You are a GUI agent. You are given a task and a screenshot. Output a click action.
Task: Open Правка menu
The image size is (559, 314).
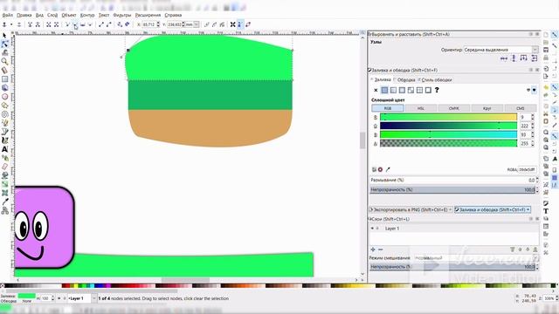tap(24, 15)
